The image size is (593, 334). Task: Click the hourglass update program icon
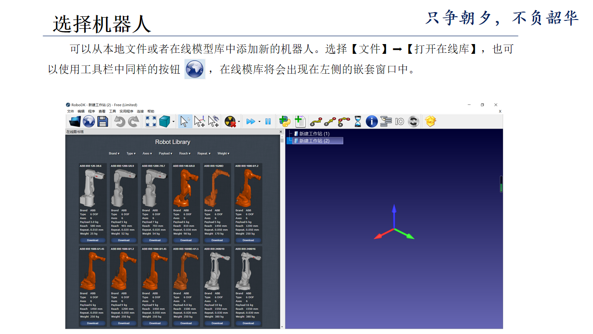357,122
